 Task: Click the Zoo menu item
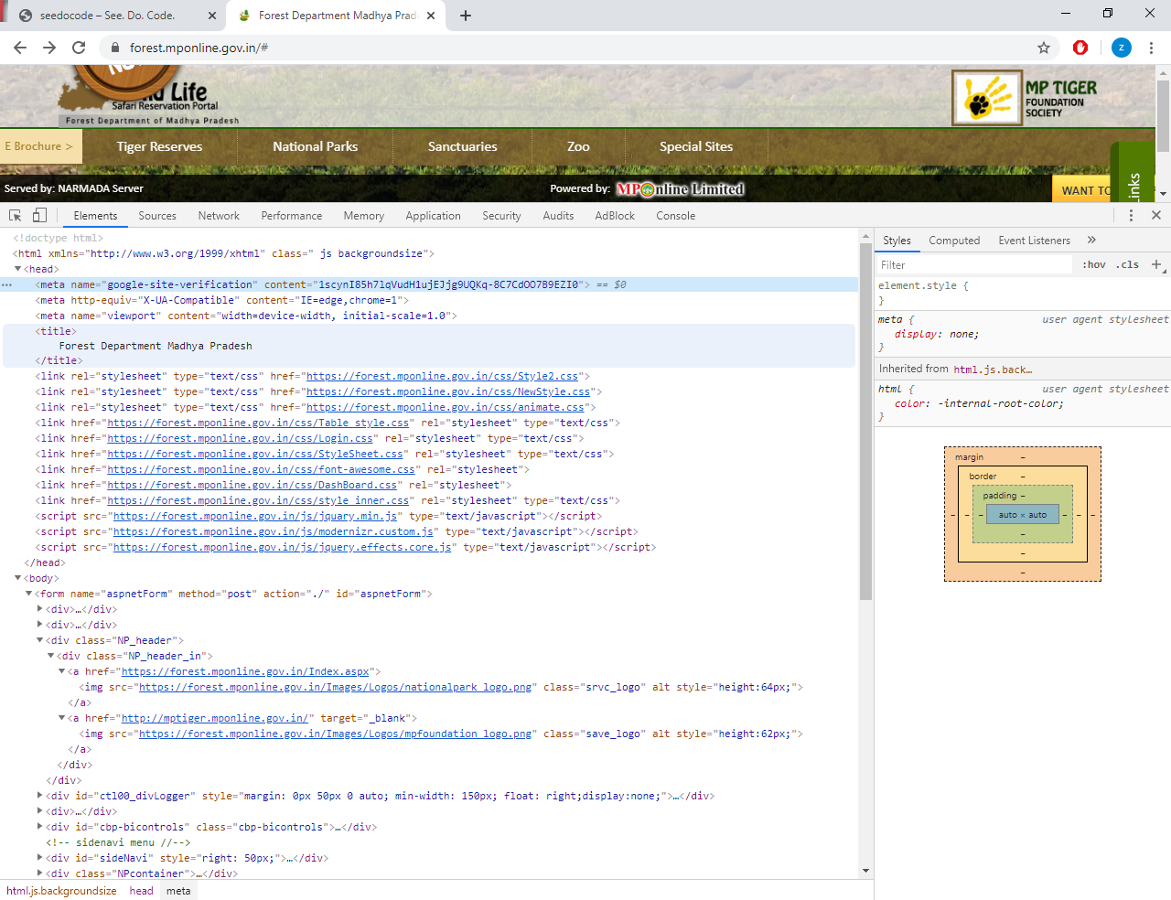pyautogui.click(x=578, y=146)
